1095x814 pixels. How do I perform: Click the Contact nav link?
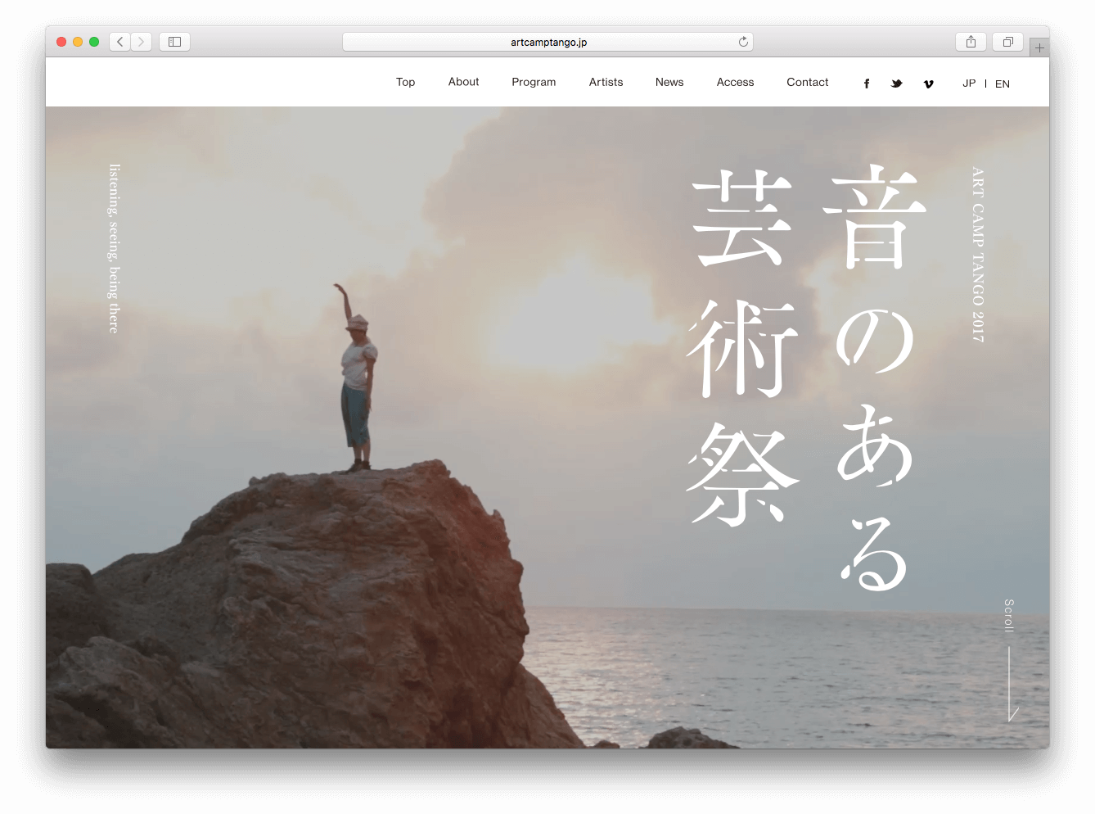click(807, 82)
